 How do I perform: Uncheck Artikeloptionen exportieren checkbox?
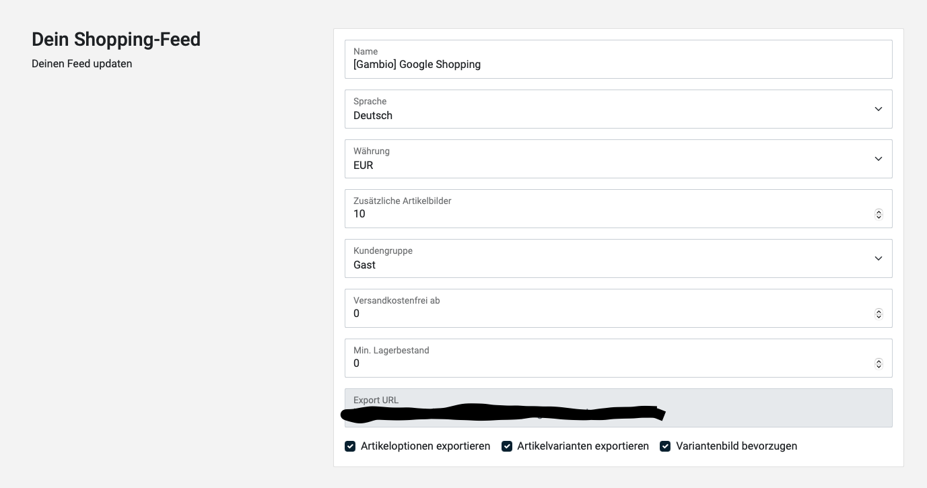350,446
